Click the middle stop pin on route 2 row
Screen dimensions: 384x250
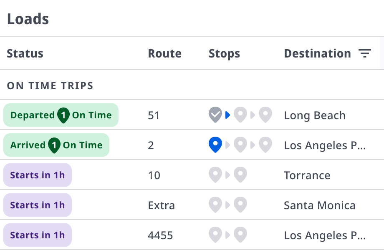tap(240, 145)
